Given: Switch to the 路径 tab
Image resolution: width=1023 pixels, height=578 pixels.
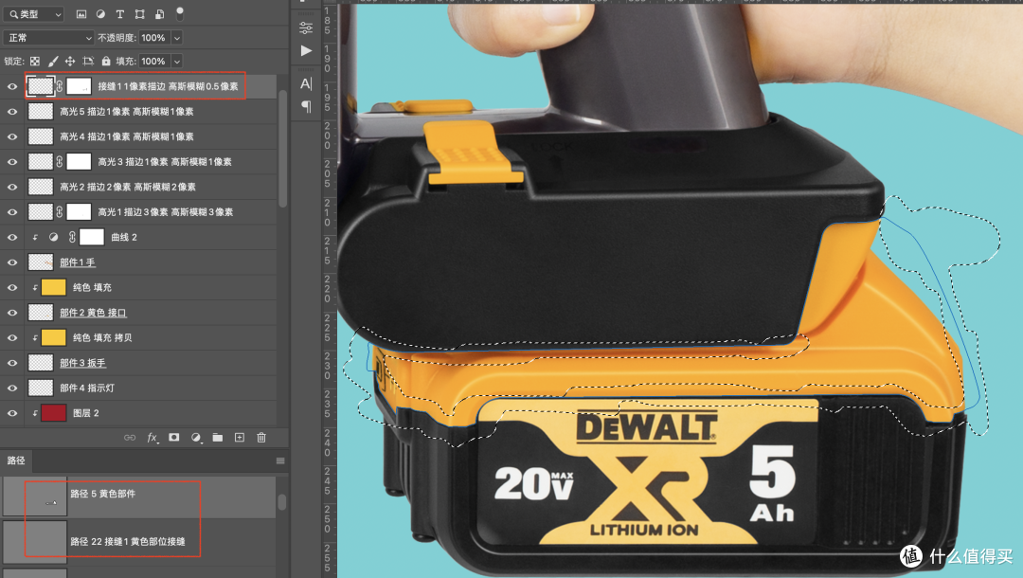Looking at the screenshot, I should coord(16,461).
